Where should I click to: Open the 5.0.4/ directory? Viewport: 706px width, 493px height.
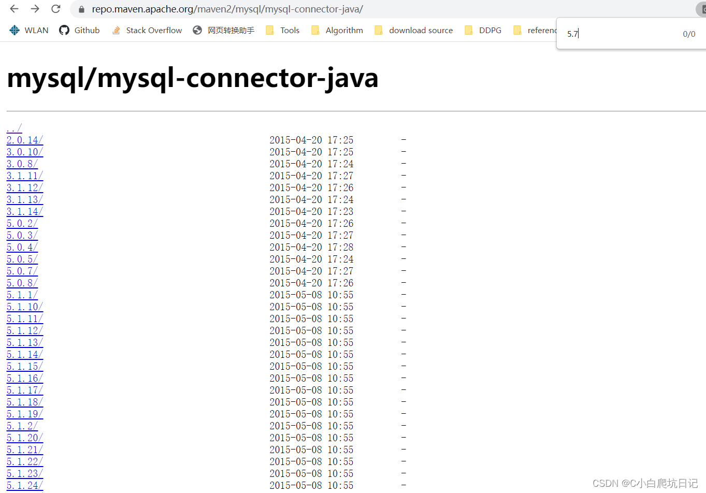[x=22, y=247]
